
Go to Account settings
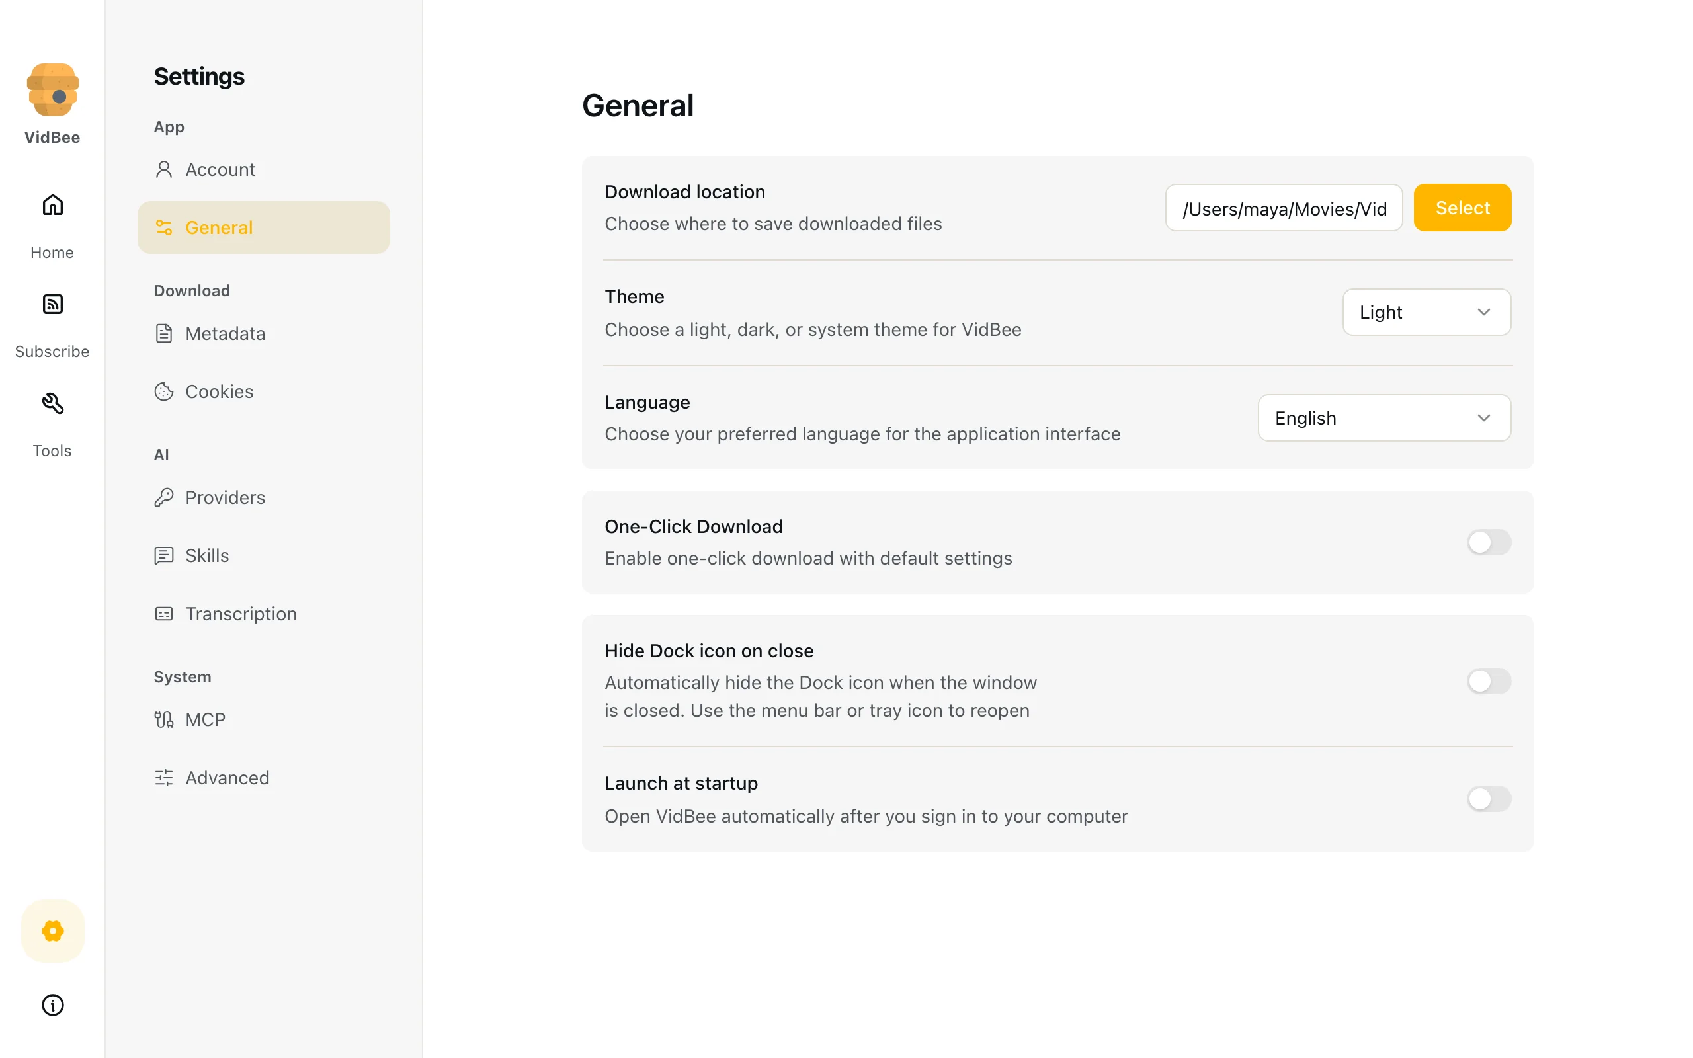point(264,169)
